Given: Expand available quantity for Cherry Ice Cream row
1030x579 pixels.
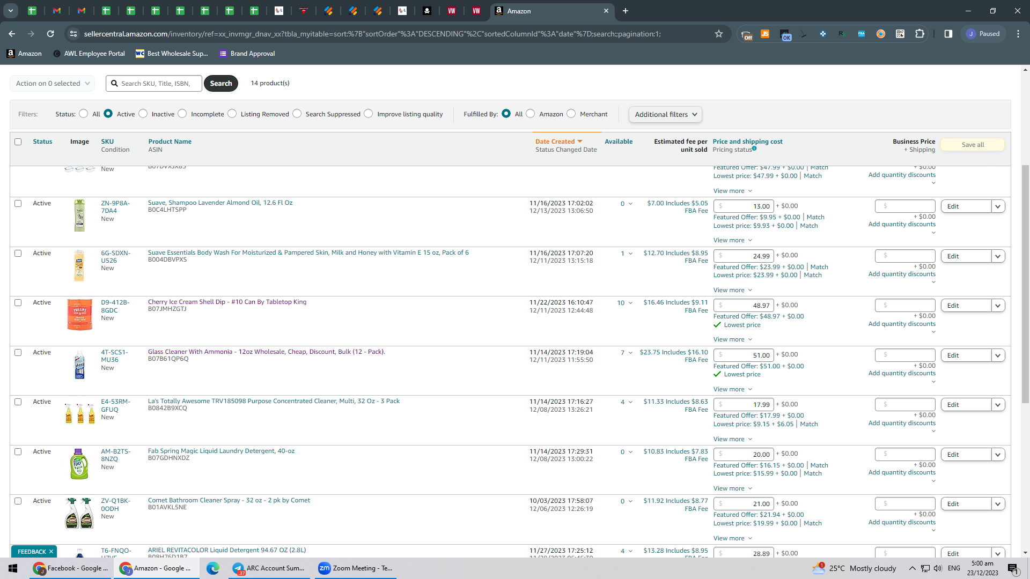Looking at the screenshot, I should (x=630, y=303).
